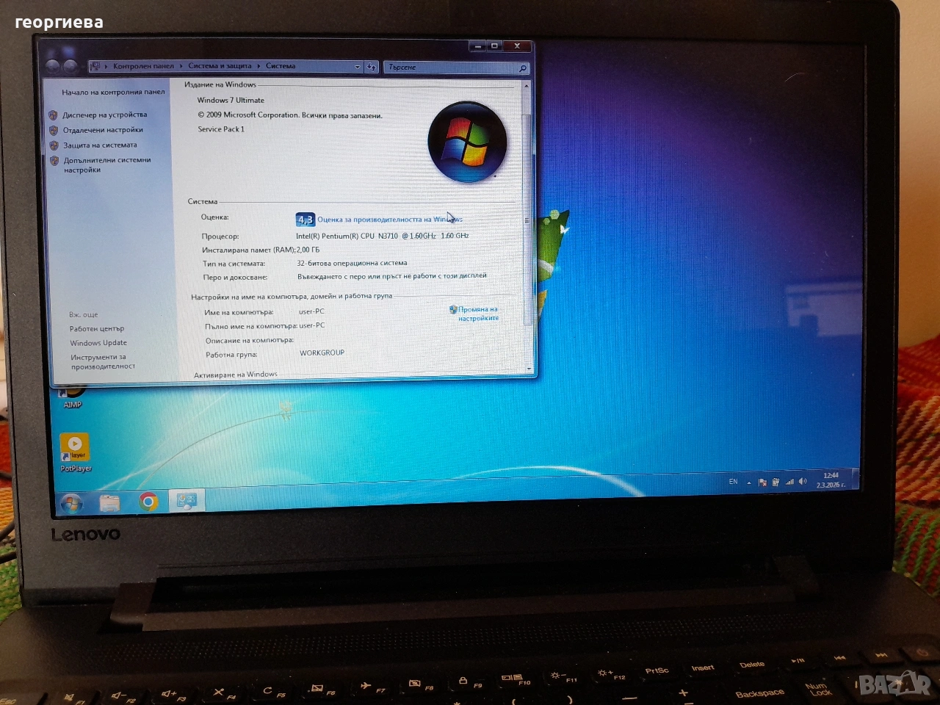Image resolution: width=940 pixels, height=705 pixels.
Task: Click the search magnifier icon
Action: tap(523, 68)
